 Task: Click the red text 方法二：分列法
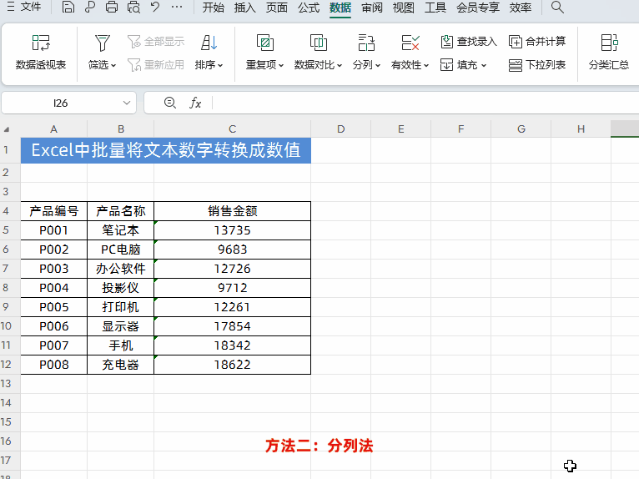coord(319,445)
